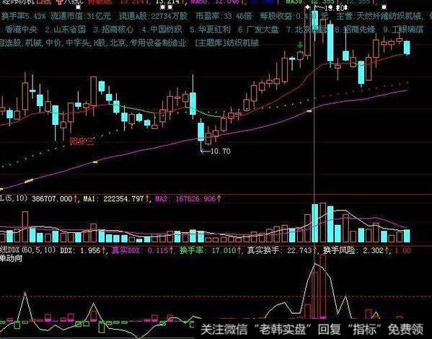Click the 主营:天然纤维纺织机械 description
Image resolution: width=432 pixels, height=339 pixels.
(379, 16)
